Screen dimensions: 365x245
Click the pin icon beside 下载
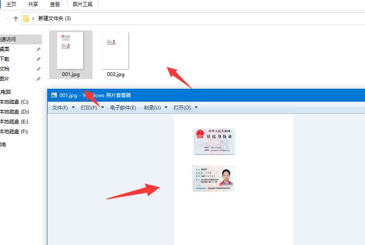tap(38, 60)
